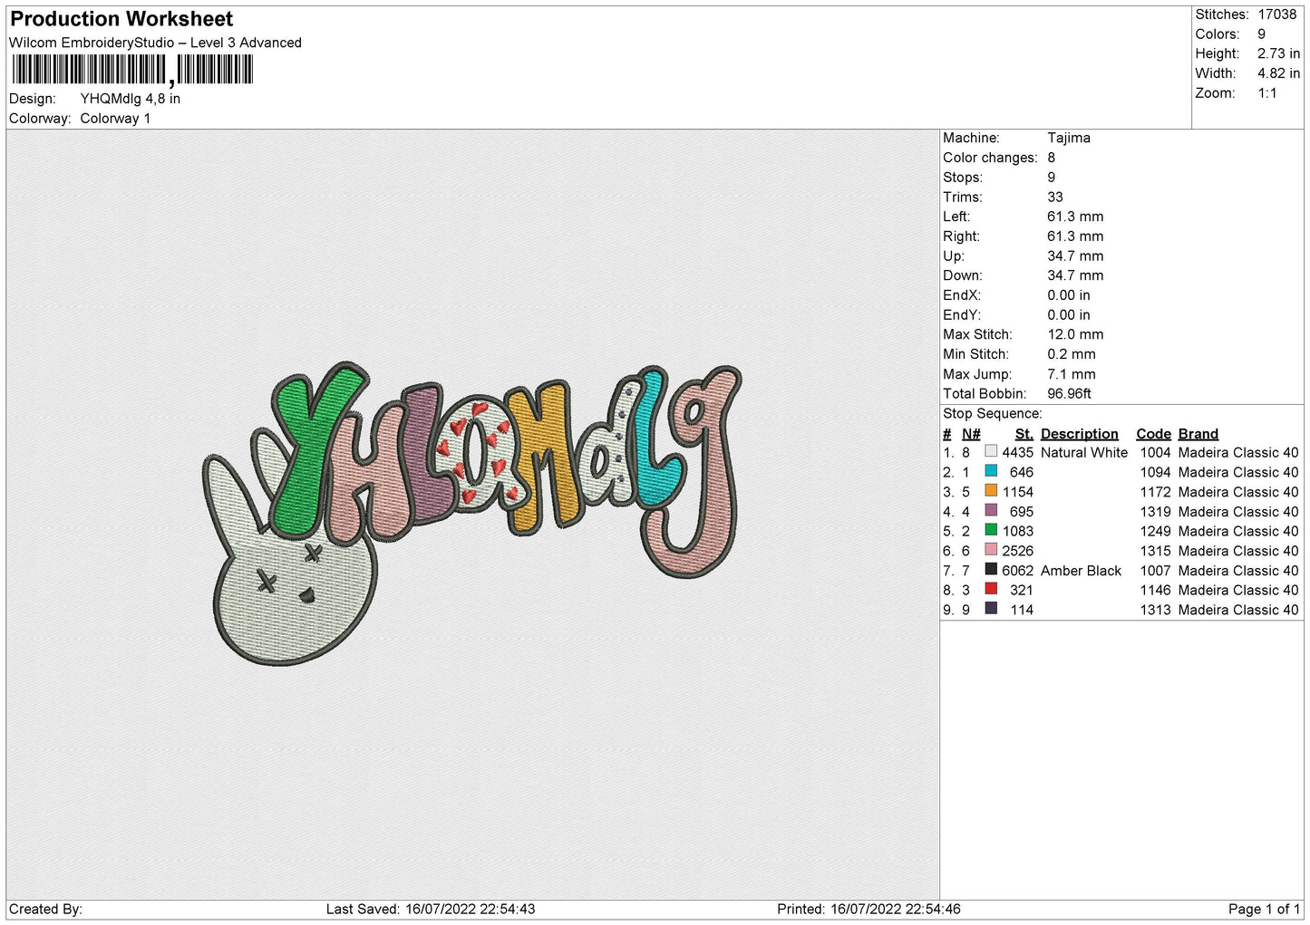Click stitch count 2526 in row 6

click(1017, 551)
